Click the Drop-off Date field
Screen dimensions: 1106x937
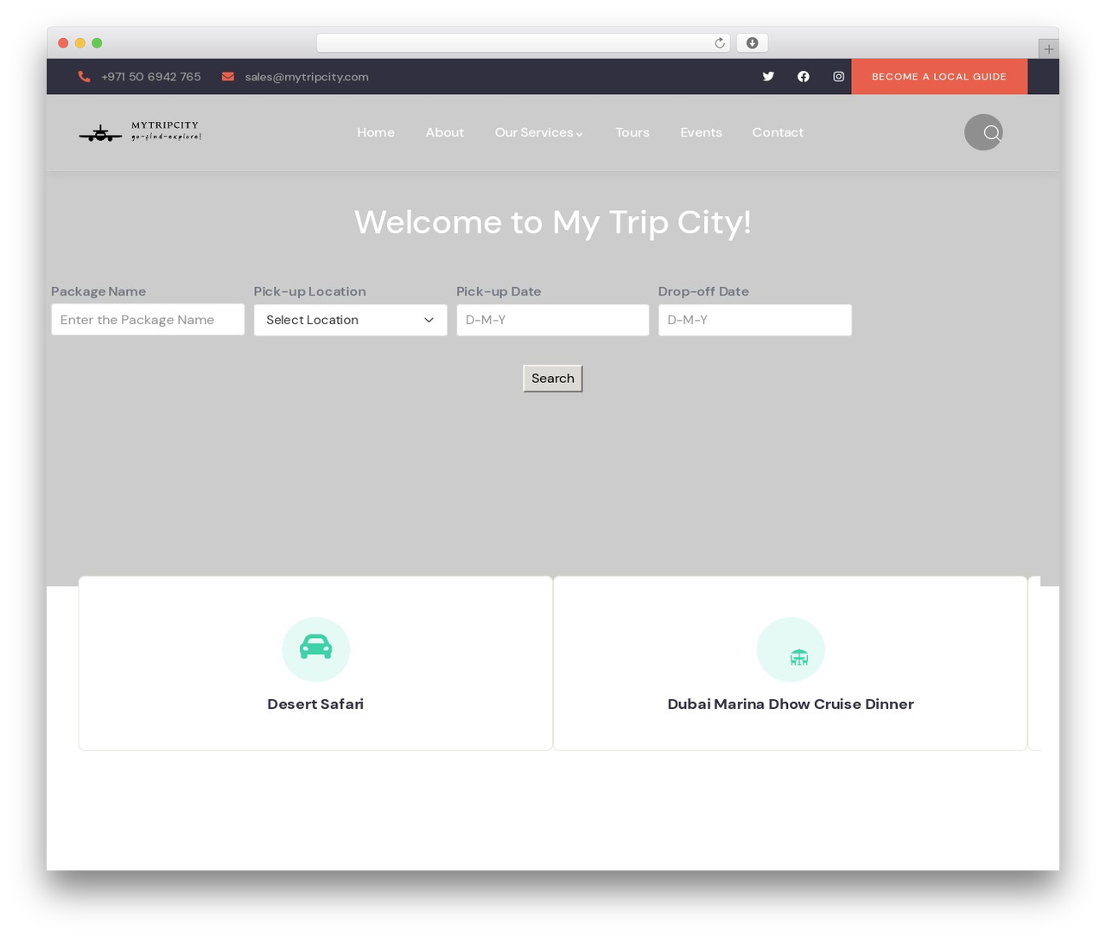754,320
